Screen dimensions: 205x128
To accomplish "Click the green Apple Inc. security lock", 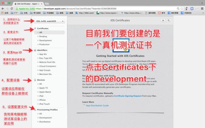I will click(x=17, y=9).
